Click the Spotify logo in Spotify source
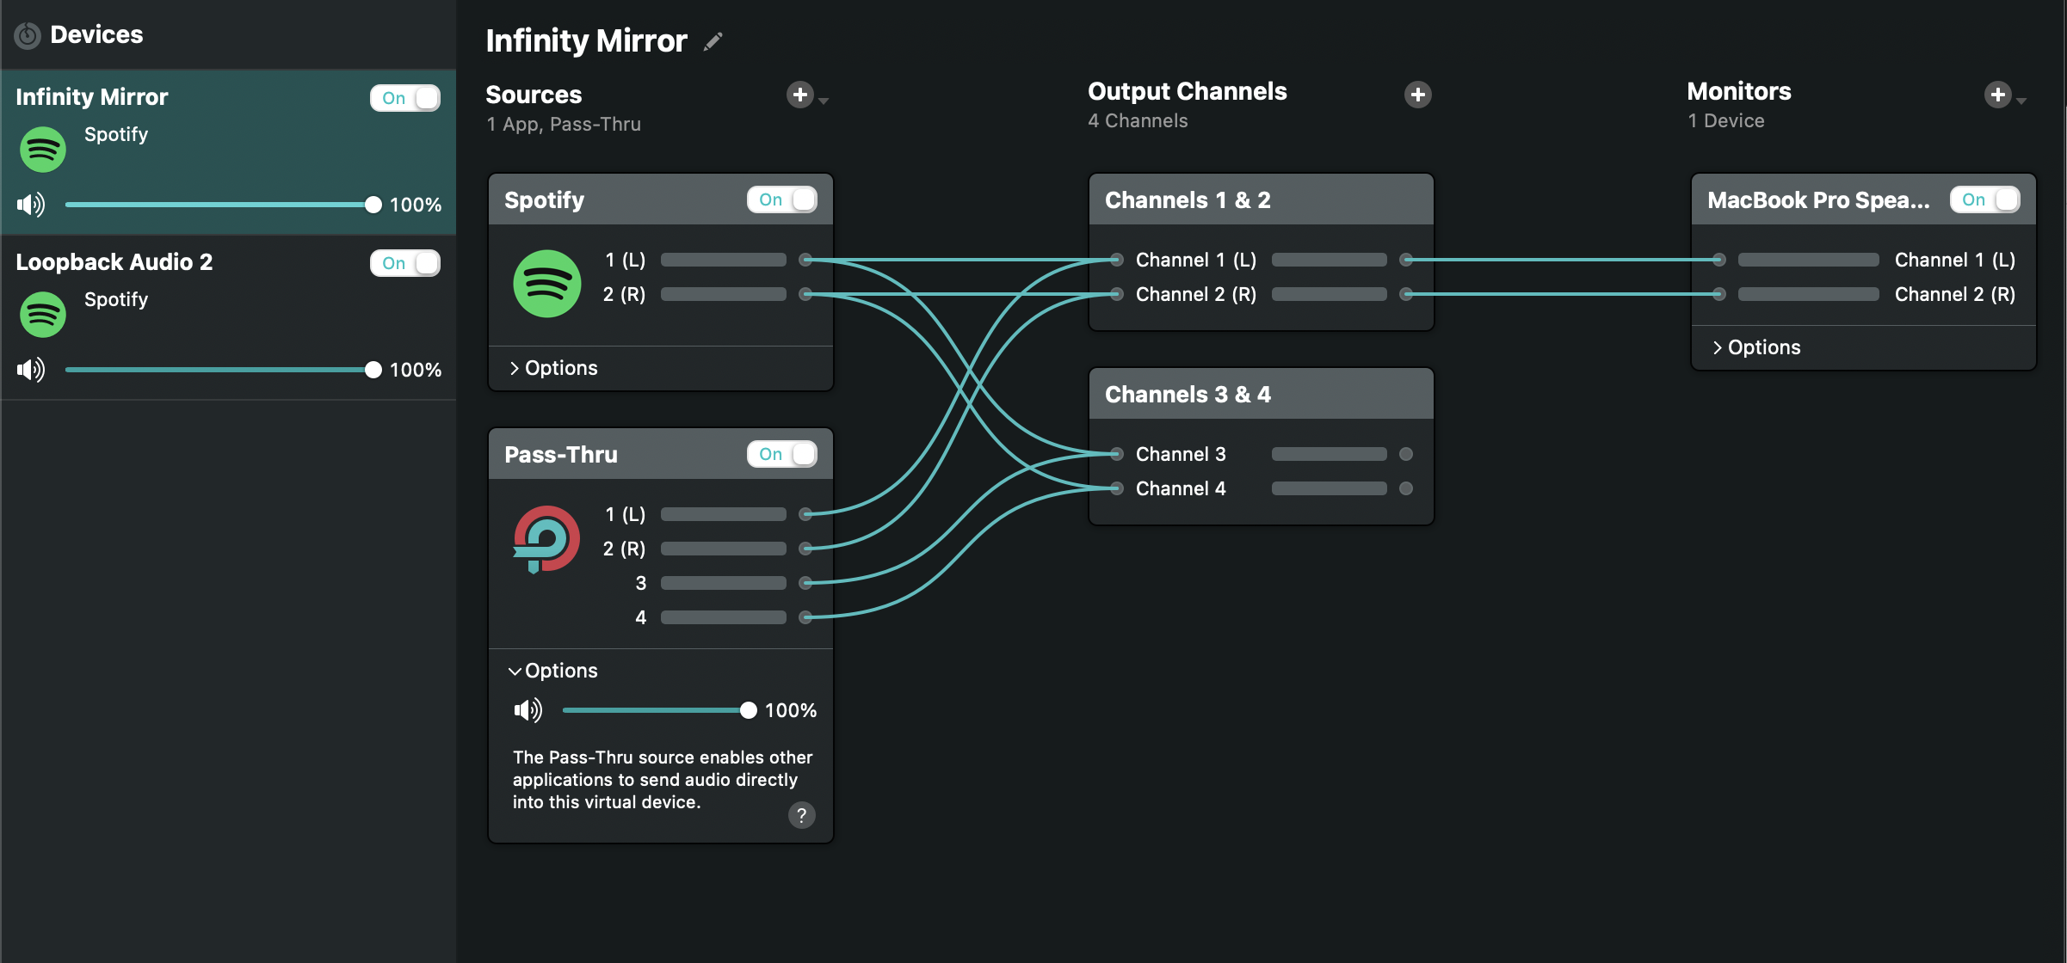This screenshot has height=963, width=2067. (546, 284)
